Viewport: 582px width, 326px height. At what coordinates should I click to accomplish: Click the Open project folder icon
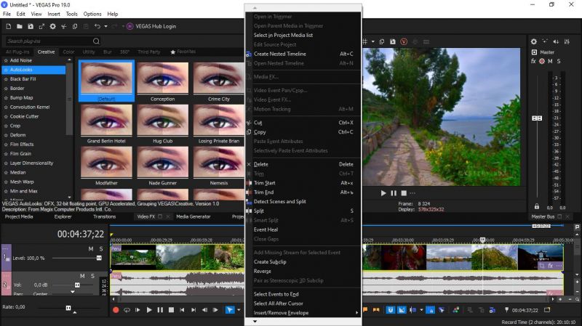(19, 26)
